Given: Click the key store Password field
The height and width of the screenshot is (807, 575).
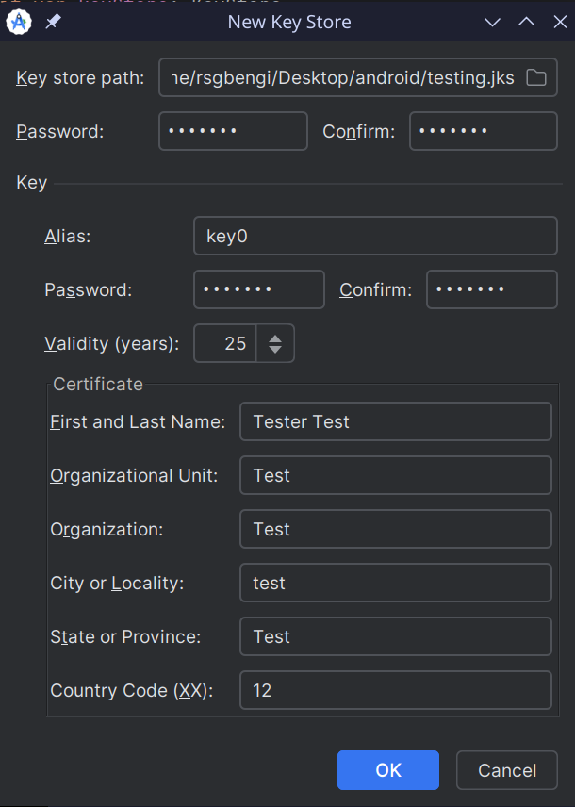Looking at the screenshot, I should 233,131.
